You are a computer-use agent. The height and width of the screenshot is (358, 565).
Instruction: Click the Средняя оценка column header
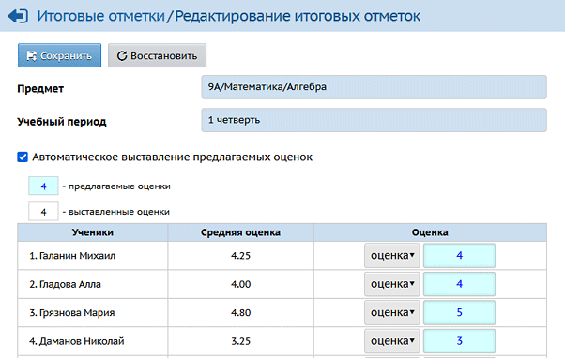[x=240, y=232]
